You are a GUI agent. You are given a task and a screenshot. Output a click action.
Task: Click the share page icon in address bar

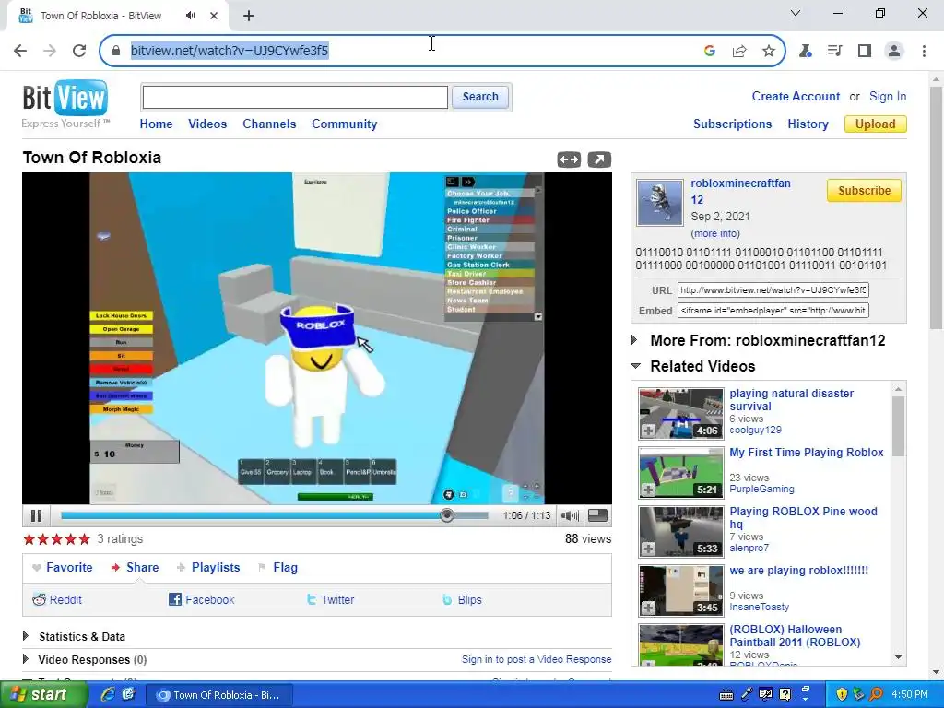[739, 51]
